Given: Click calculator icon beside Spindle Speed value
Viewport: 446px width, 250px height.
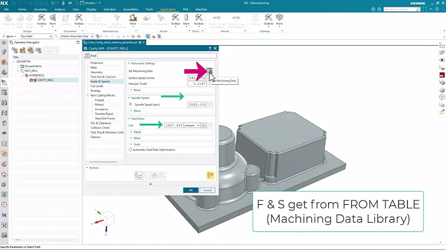Looking at the screenshot, I should point(210,105).
